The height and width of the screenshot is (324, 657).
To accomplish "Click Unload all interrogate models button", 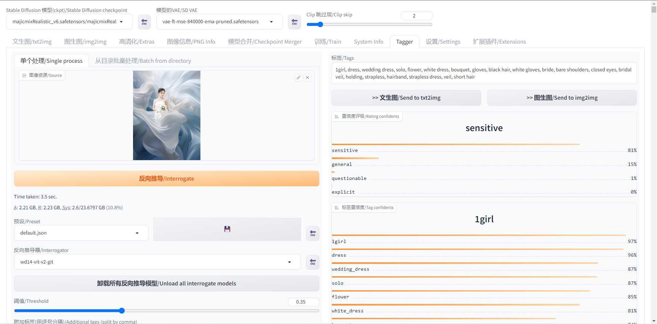I will click(167, 283).
